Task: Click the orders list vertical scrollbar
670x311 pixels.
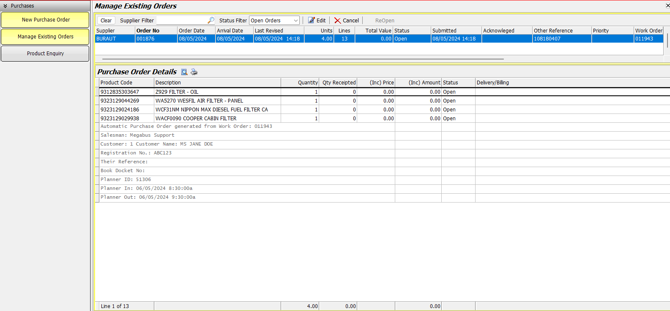Action: click(x=667, y=41)
